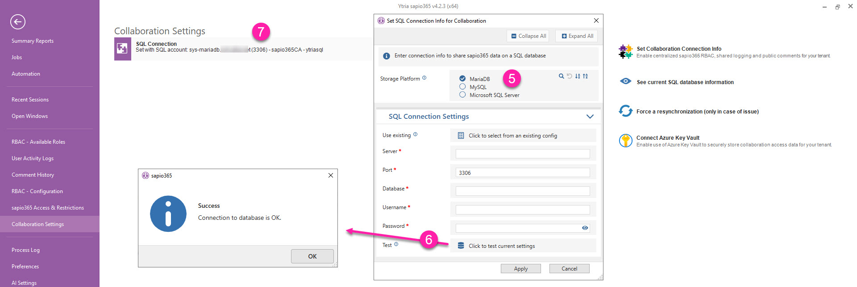Click the info icon beside Use existing

coord(415,134)
